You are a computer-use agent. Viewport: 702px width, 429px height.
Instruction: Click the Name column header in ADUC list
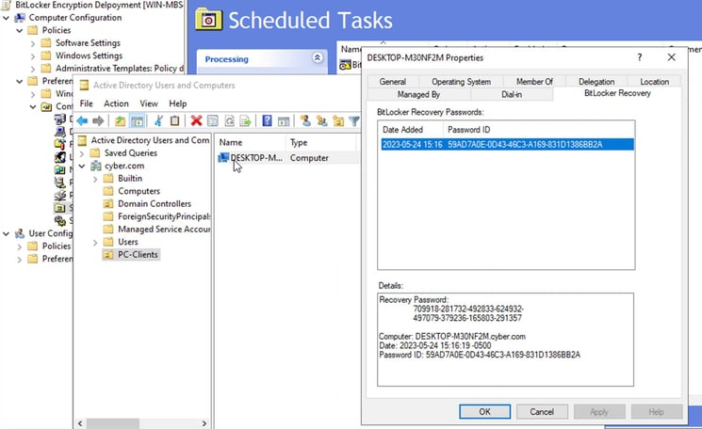250,143
